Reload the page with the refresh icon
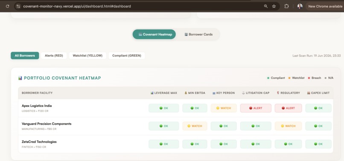 (7, 6)
